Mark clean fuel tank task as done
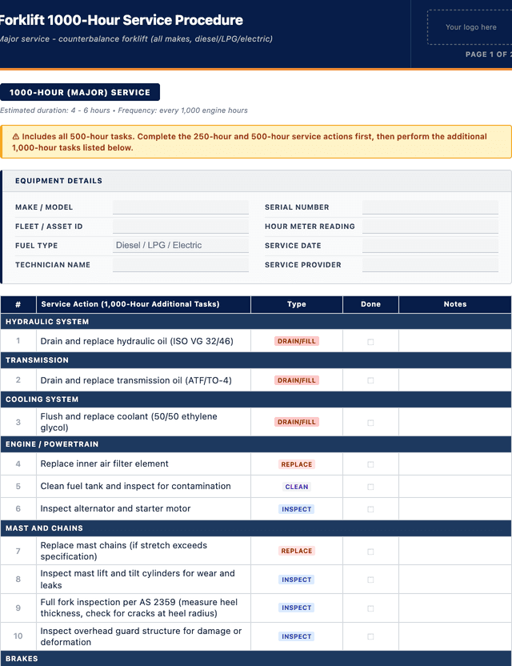512x666 pixels. pyautogui.click(x=370, y=487)
